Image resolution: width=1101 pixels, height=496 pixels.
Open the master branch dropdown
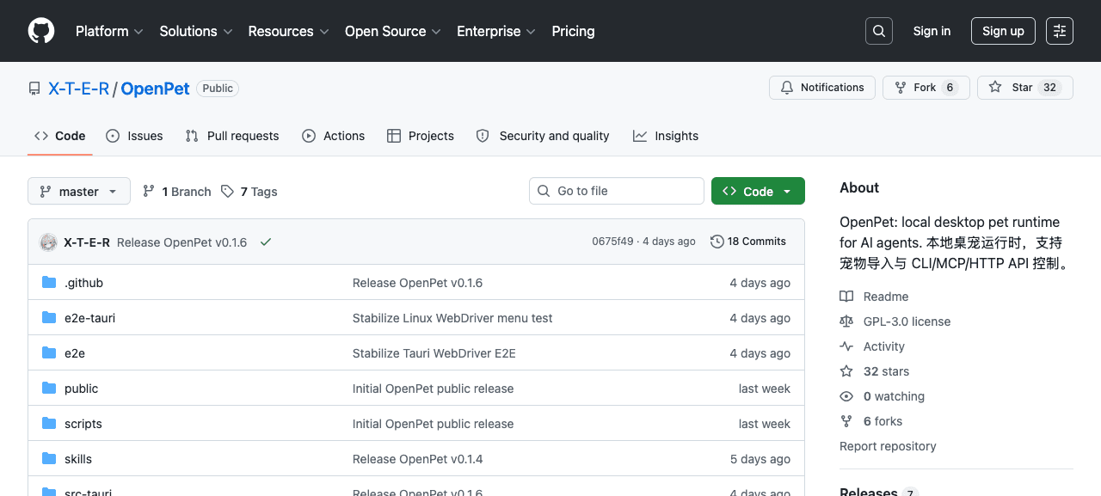(79, 191)
